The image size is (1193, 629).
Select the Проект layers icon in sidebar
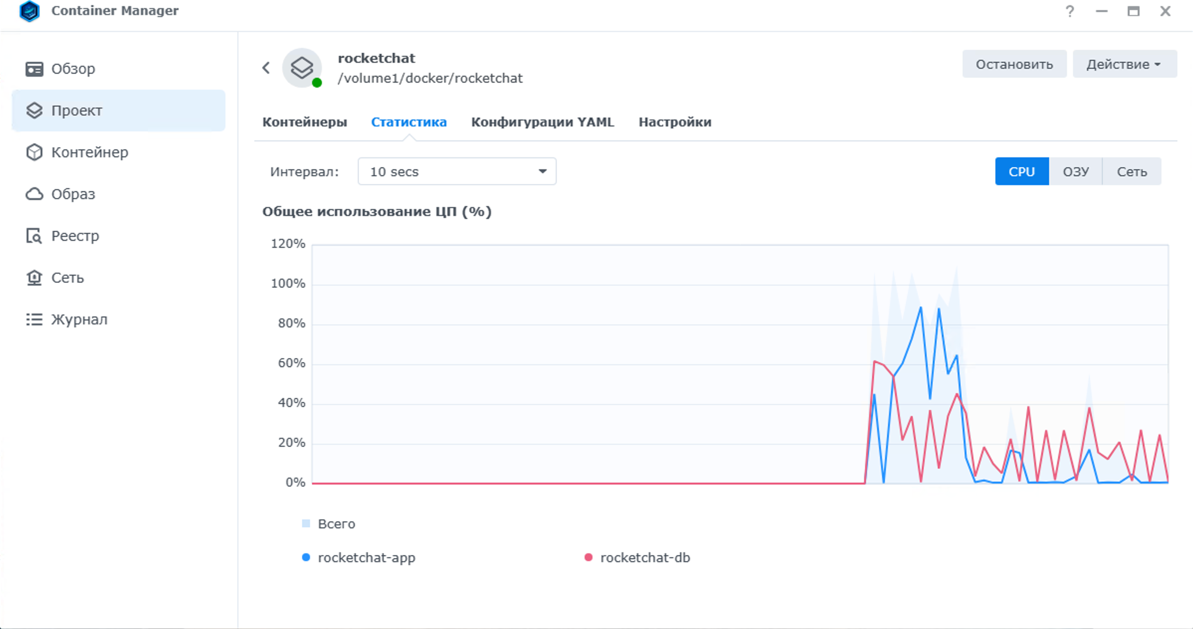coord(34,110)
